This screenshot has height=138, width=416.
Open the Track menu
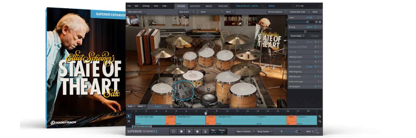coord(131,106)
